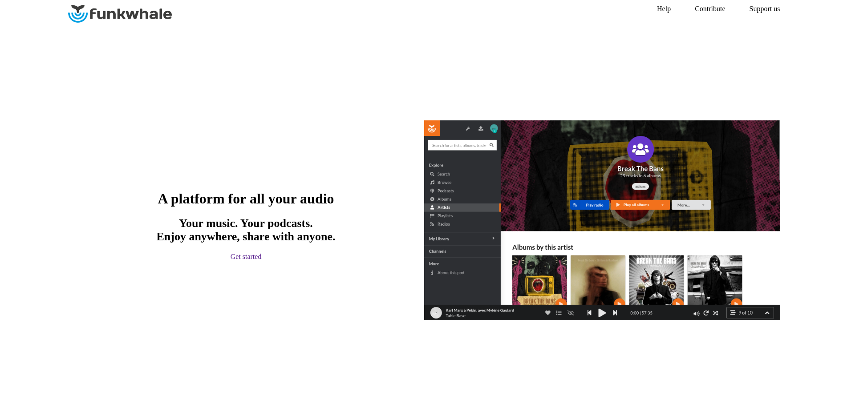Viewport: 847px width, 414px height.
Task: Expand the '9 of 10' queue panel
Action: pos(750,313)
